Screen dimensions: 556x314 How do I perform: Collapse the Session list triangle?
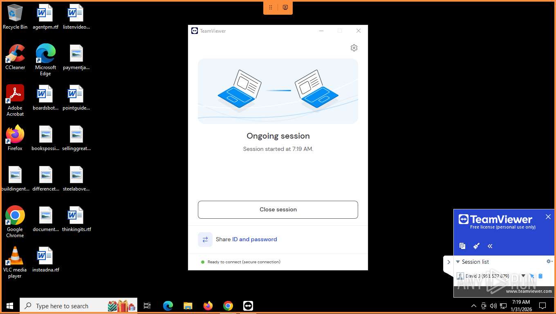458,262
